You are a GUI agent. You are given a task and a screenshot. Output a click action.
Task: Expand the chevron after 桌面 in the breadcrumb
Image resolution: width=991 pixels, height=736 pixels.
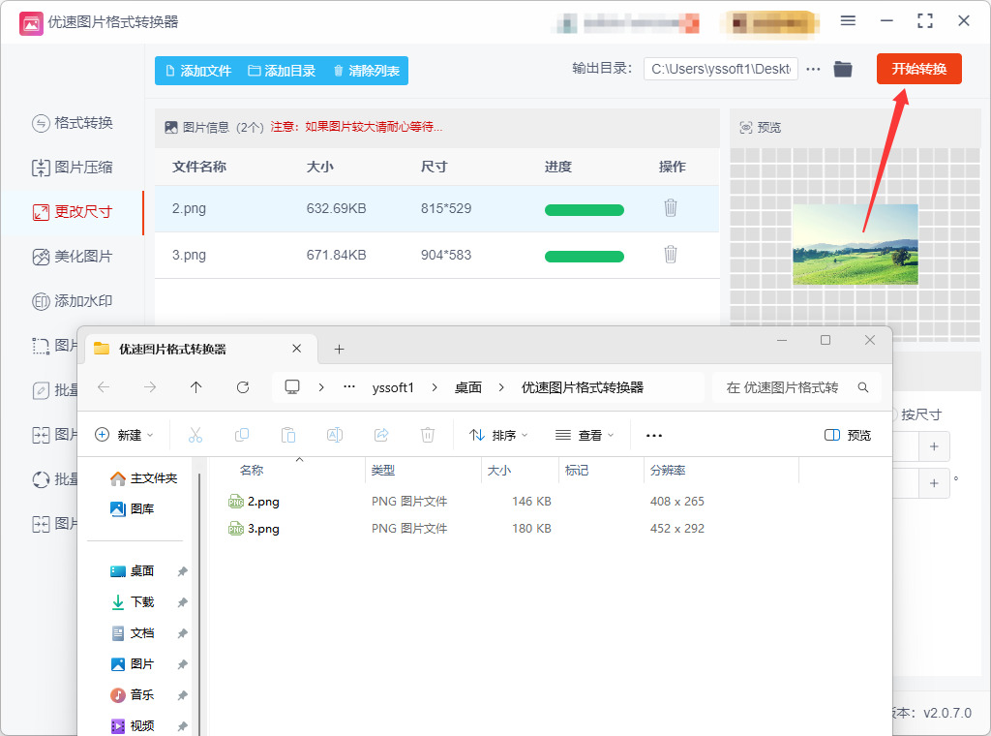[501, 387]
